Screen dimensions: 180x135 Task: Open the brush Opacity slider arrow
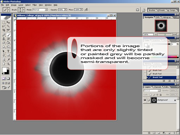pyautogui.click(x=66, y=10)
